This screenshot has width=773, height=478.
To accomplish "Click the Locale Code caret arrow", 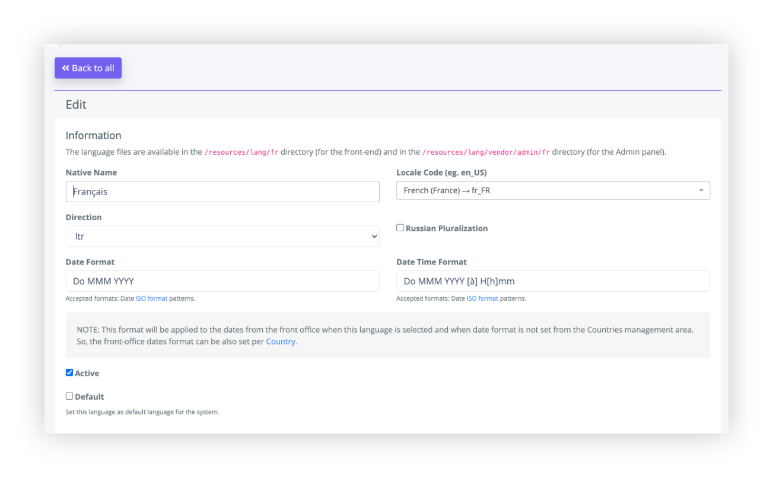I will [701, 191].
